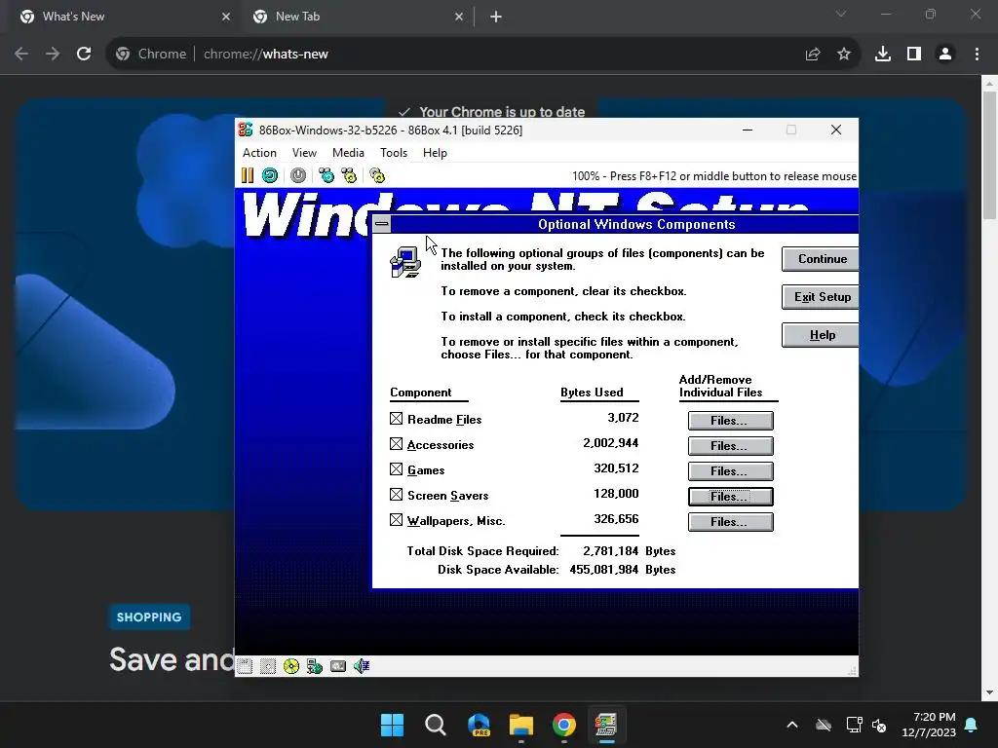Open Files... for Readme Files
Viewport: 998px width, 748px height.
click(x=731, y=421)
